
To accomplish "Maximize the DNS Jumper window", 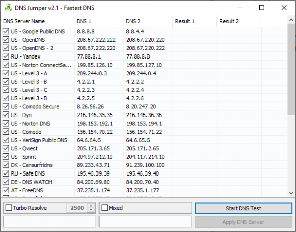I will point(262,8).
